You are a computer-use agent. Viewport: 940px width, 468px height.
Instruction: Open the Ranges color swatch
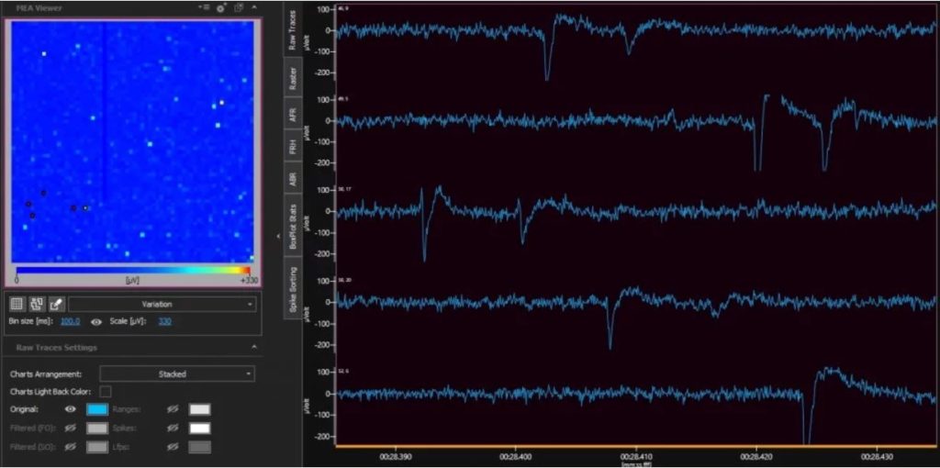199,409
